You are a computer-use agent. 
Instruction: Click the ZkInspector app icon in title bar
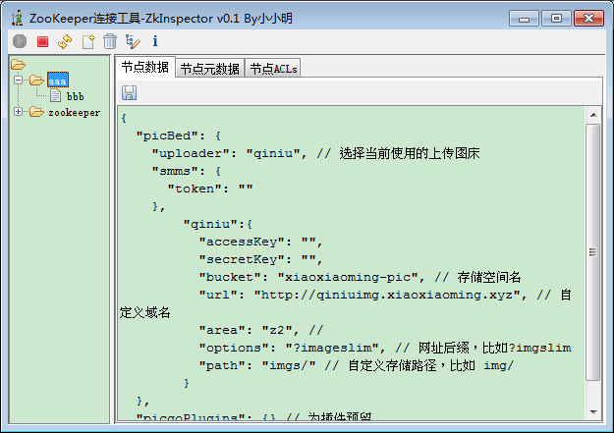pos(17,19)
